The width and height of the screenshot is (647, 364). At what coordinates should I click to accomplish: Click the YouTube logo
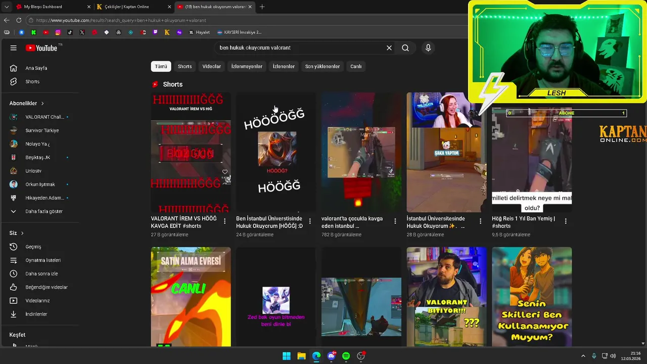pyautogui.click(x=41, y=48)
